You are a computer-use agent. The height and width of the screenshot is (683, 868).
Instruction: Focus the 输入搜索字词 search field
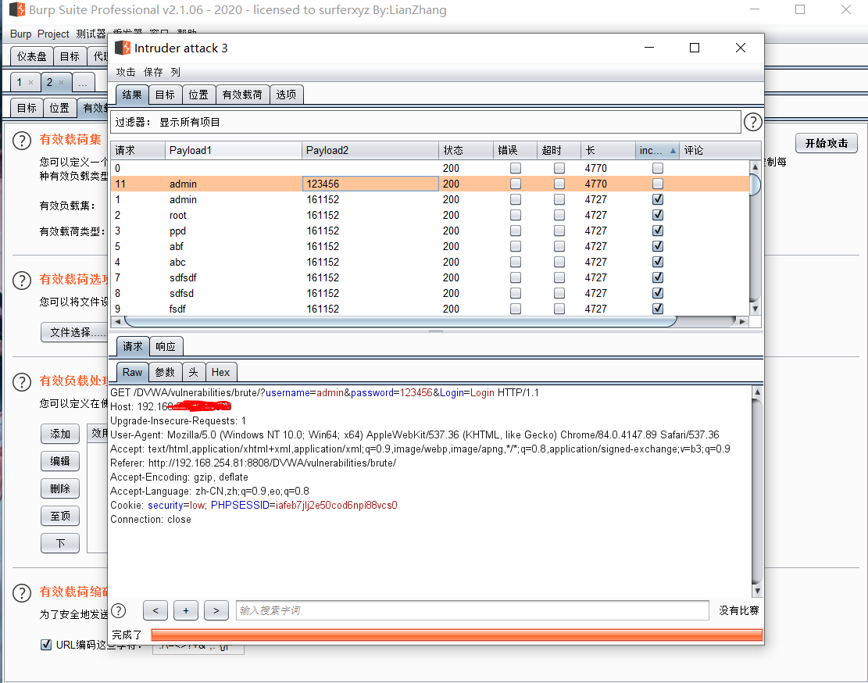(472, 610)
